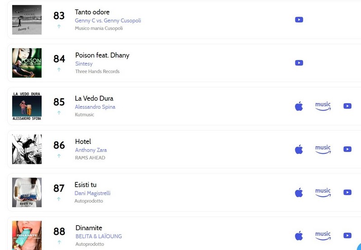Open Sintesy artist page
The width and height of the screenshot is (361, 250).
(x=84, y=64)
